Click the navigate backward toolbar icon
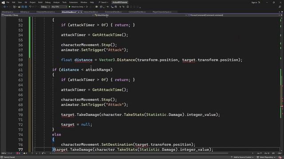284x159 pixels. point(4,7)
